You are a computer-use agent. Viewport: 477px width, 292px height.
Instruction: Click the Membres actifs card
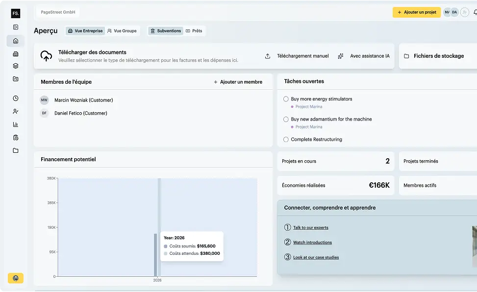438,185
